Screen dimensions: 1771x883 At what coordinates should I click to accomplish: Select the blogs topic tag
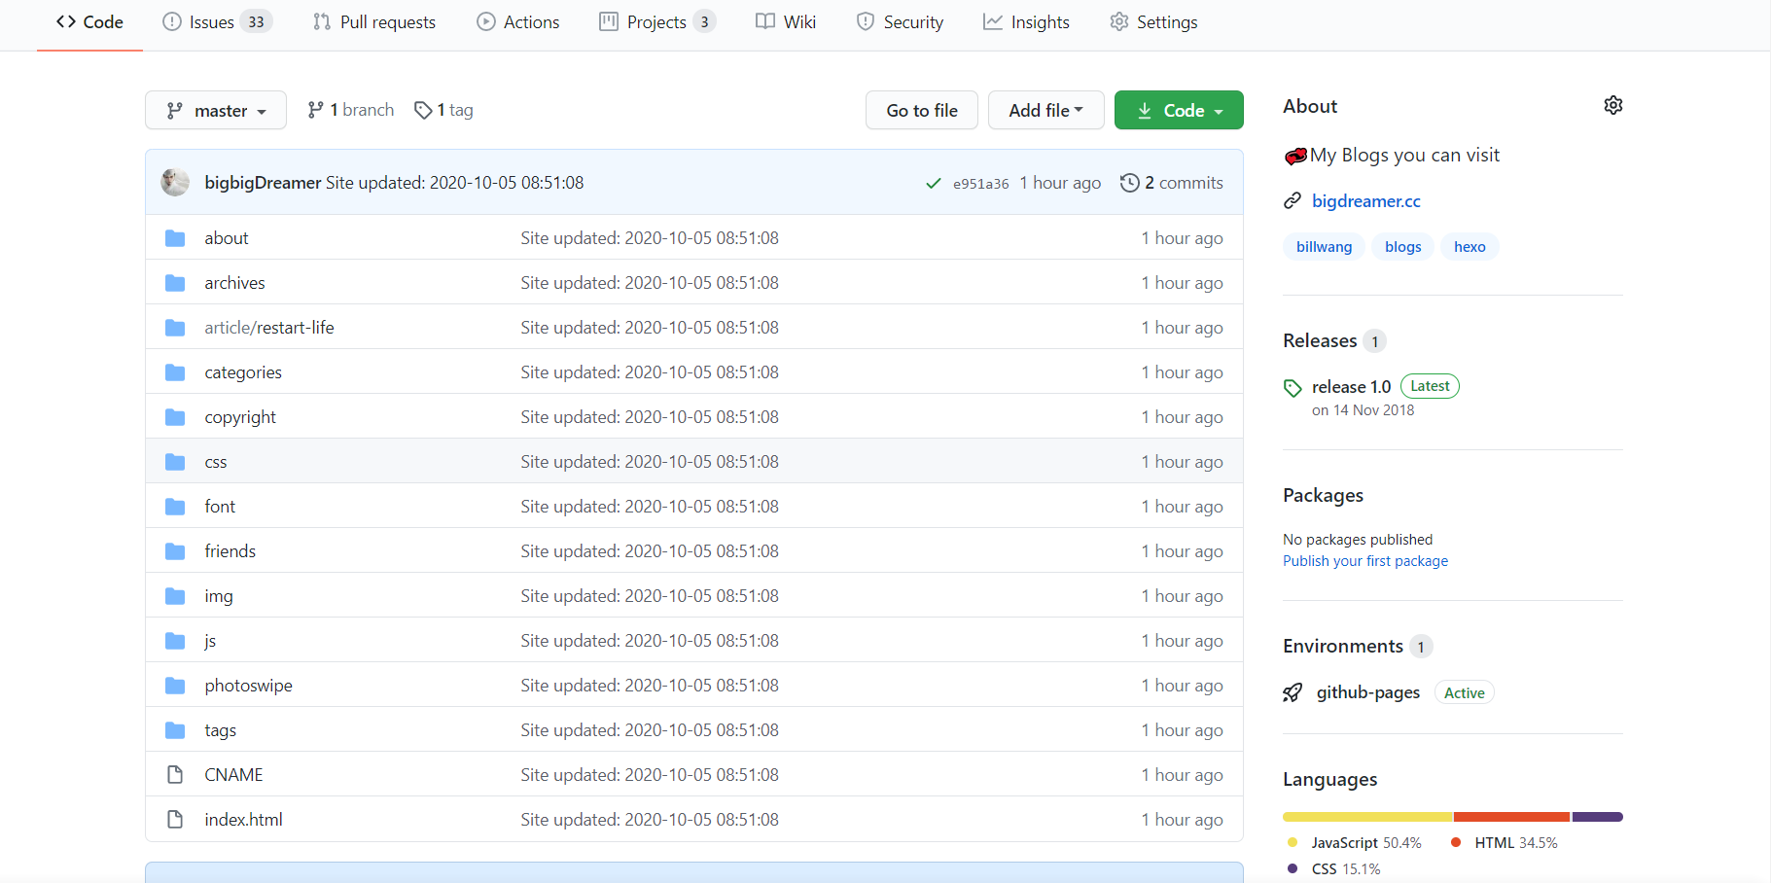[1402, 247]
